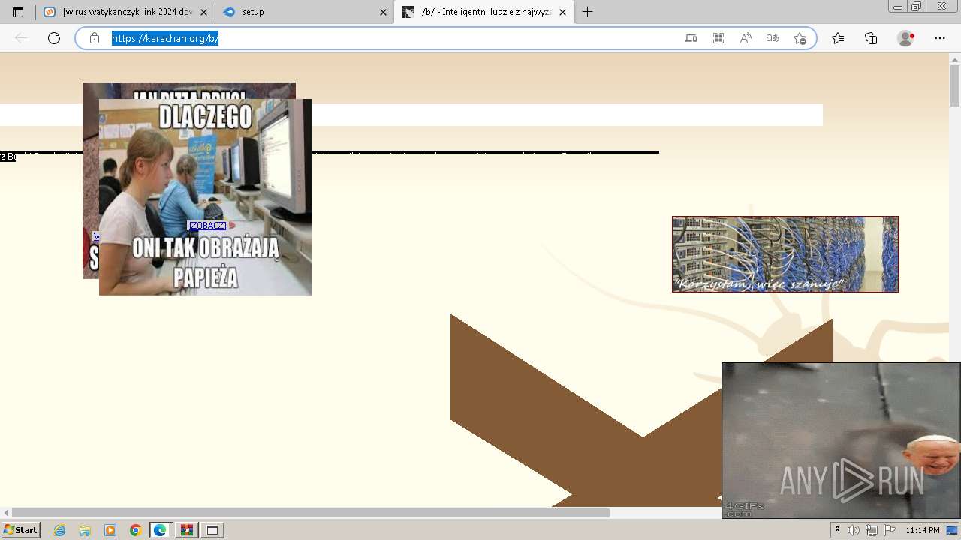Click the ZOBACZ link on the meme
The width and height of the screenshot is (961, 540).
coord(207,226)
